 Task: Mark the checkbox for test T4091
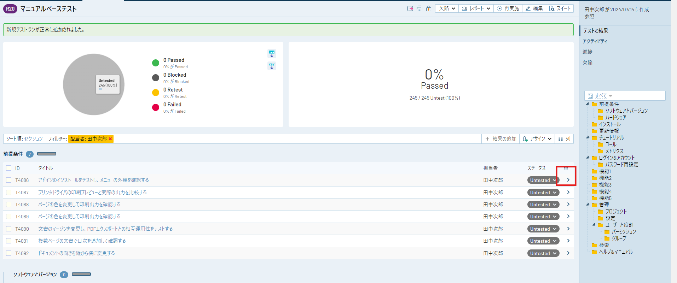tap(9, 241)
